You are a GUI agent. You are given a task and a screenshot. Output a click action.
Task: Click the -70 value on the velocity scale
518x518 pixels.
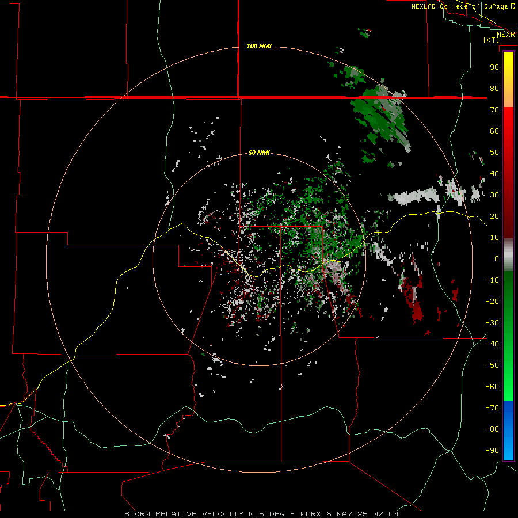[492, 408]
